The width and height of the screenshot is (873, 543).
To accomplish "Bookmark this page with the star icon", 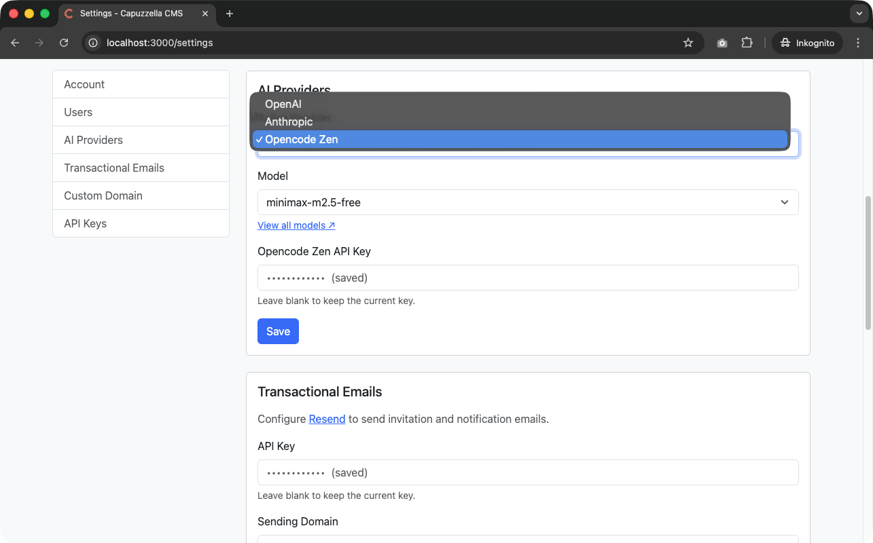I will coord(688,43).
